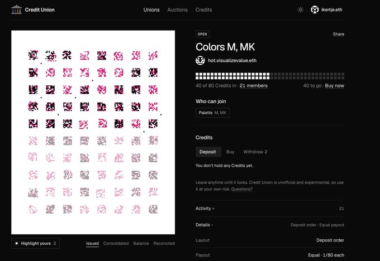The image size is (380, 261).
Task: Switch to the Consolidated view
Action: point(116,243)
